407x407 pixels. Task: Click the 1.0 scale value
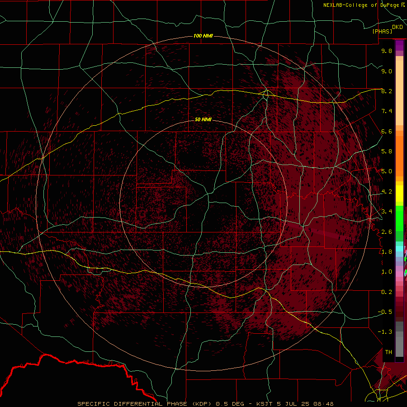point(387,272)
